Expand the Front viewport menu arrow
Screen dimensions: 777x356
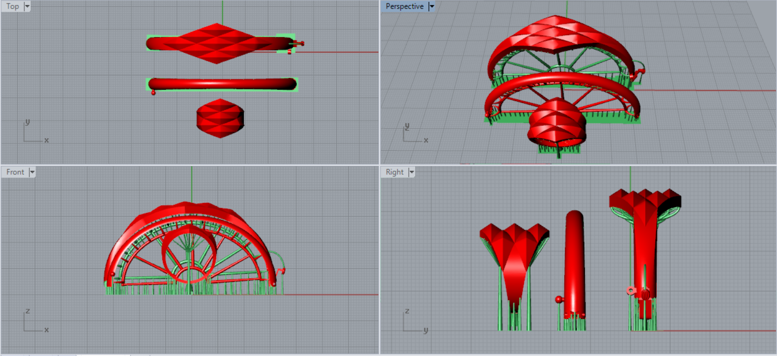(x=32, y=172)
